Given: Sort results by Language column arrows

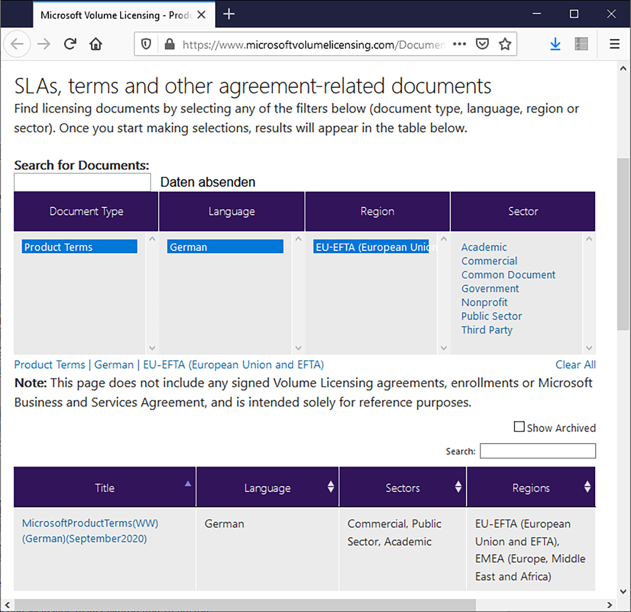Looking at the screenshot, I should click(x=331, y=487).
